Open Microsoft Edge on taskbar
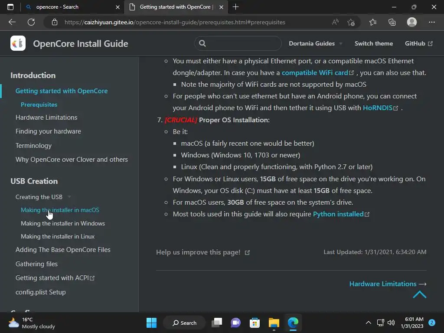This screenshot has width=444, height=333. (293, 323)
